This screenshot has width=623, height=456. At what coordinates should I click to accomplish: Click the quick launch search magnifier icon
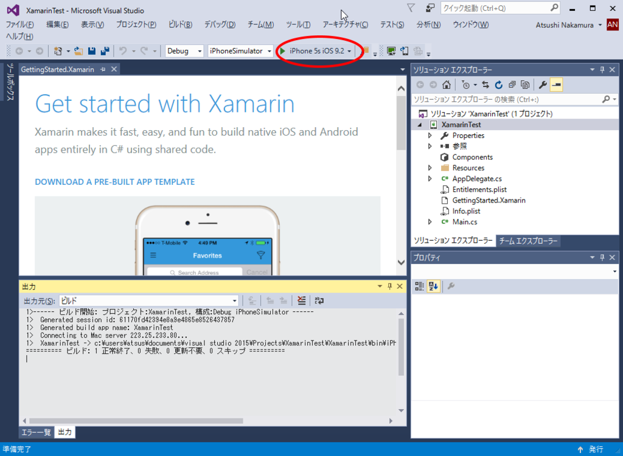point(554,8)
